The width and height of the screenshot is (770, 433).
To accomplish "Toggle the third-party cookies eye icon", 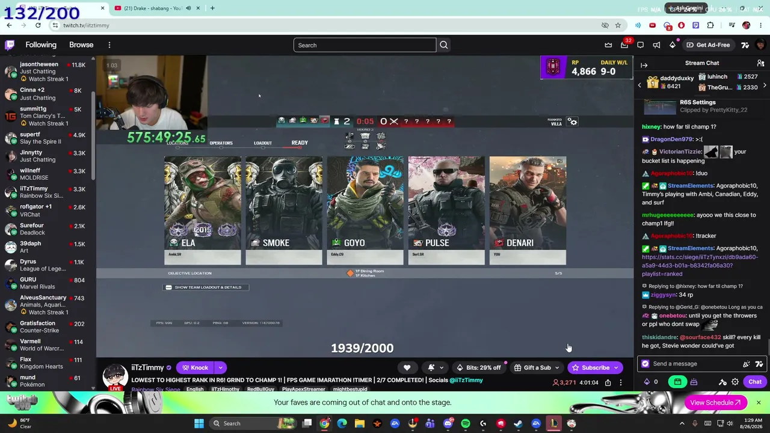I will [605, 25].
